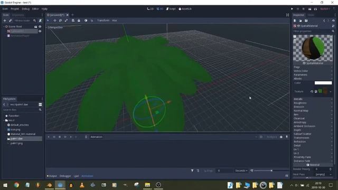Viewport: 338px width, 190px height.
Task: Select Material_001.material file
Action: pos(23,134)
